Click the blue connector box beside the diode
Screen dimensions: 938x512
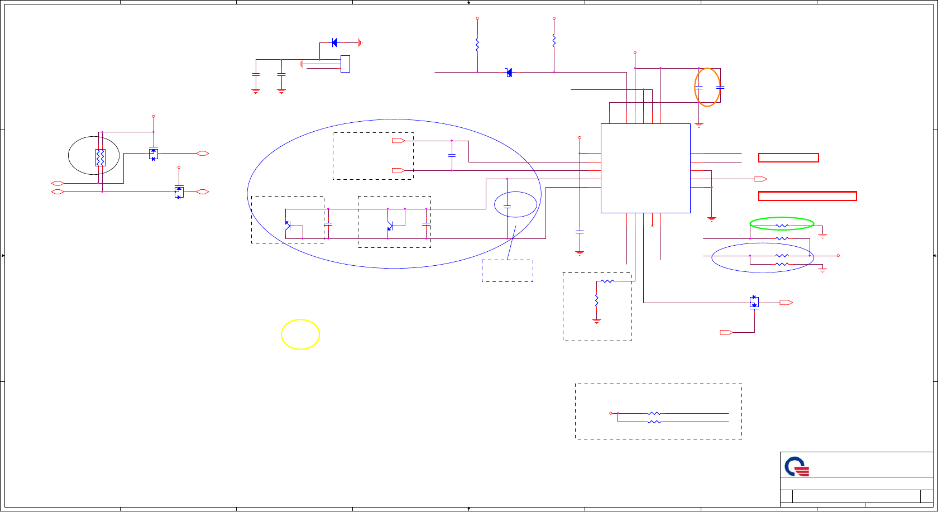[345, 64]
